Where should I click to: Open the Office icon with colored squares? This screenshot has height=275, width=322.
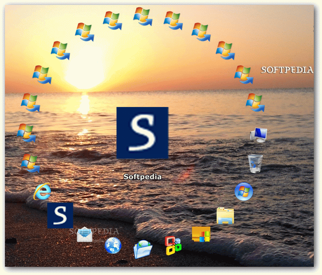pyautogui.click(x=173, y=245)
